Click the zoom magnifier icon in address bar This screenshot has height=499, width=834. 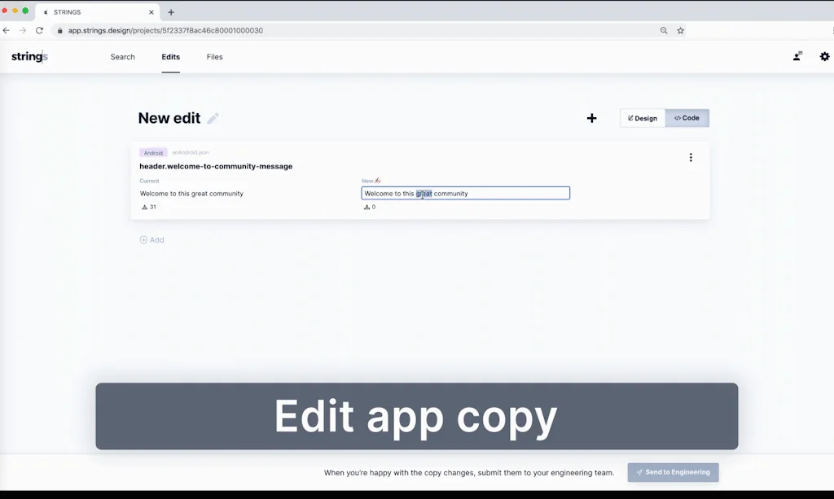tap(664, 30)
